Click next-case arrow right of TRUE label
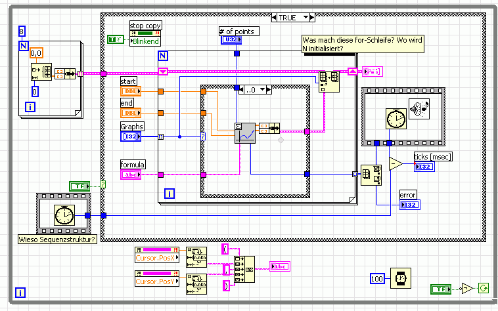Image resolution: width=498 pixels, height=311 pixels. click(x=312, y=18)
